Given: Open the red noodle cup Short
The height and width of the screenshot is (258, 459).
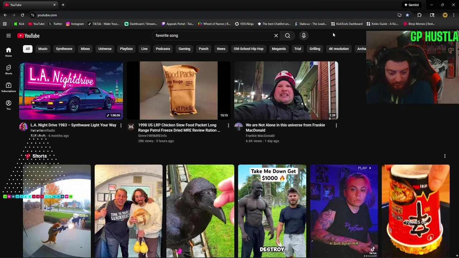Looking at the screenshot, I should [x=415, y=211].
